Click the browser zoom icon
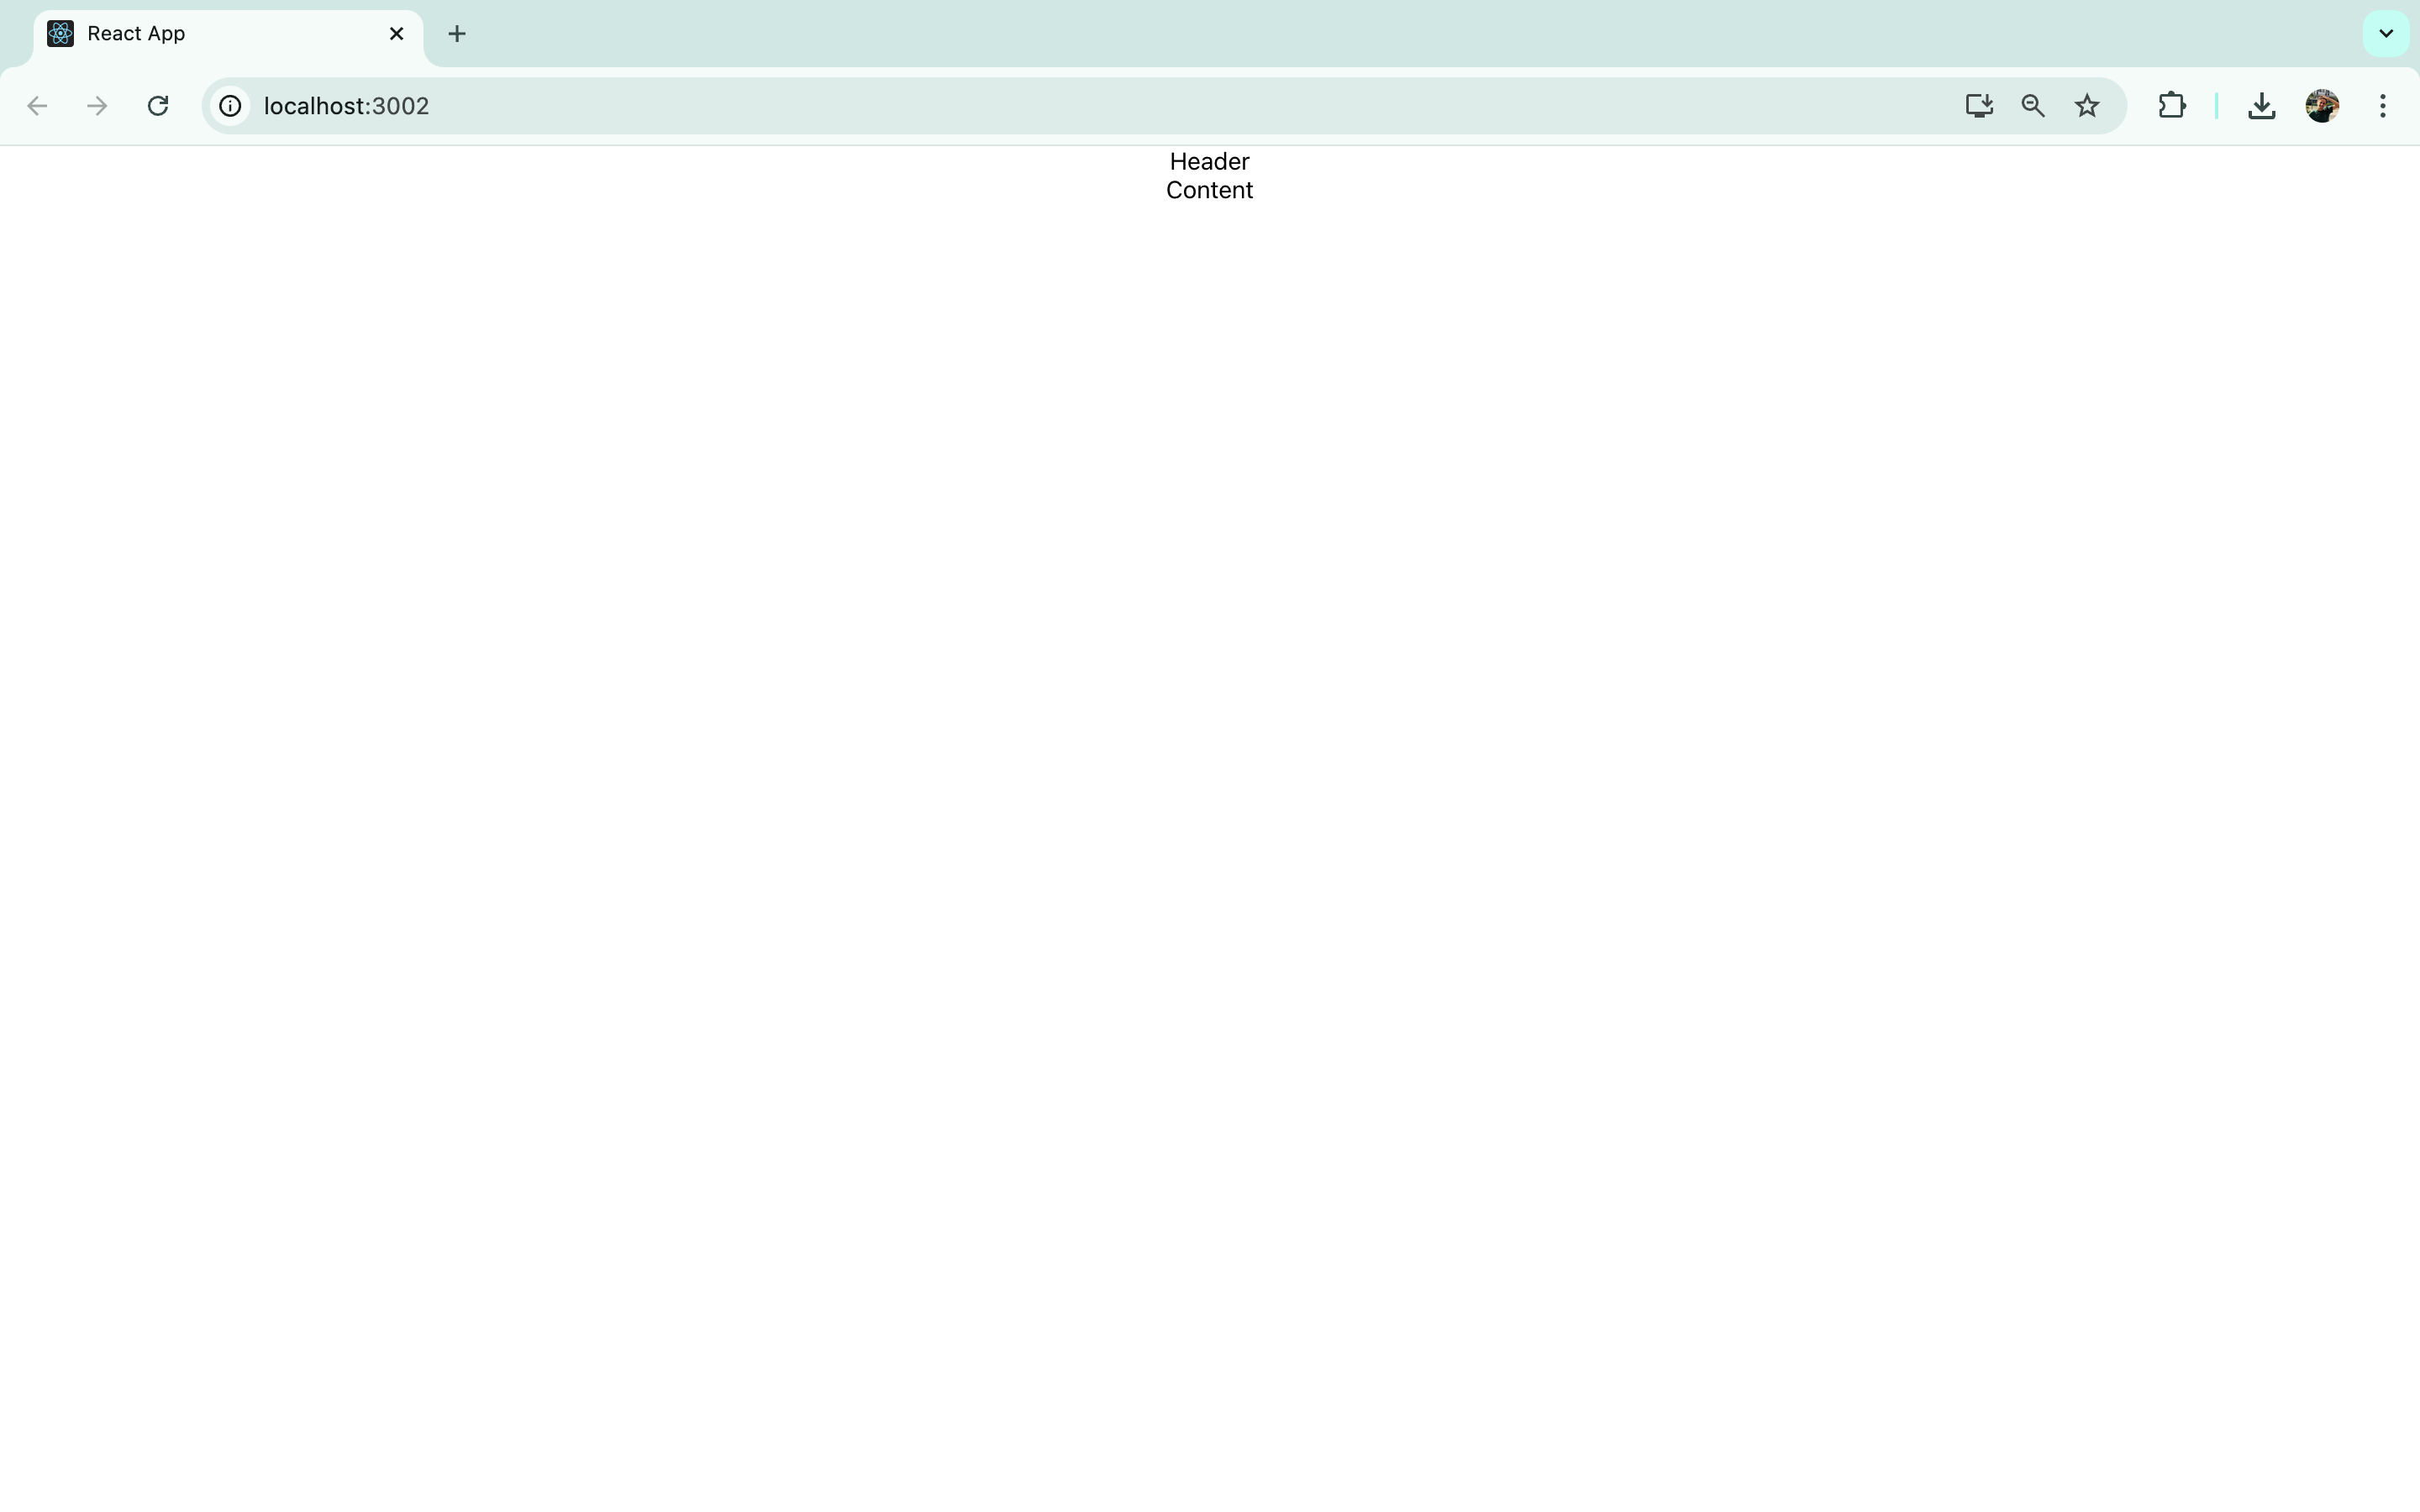 2032,106
